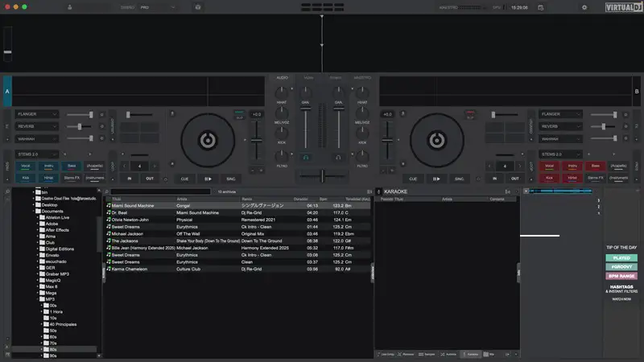Screen dimensions: 644x362
Task: Click the VirtualDJ logo
Action: pos(623,7)
